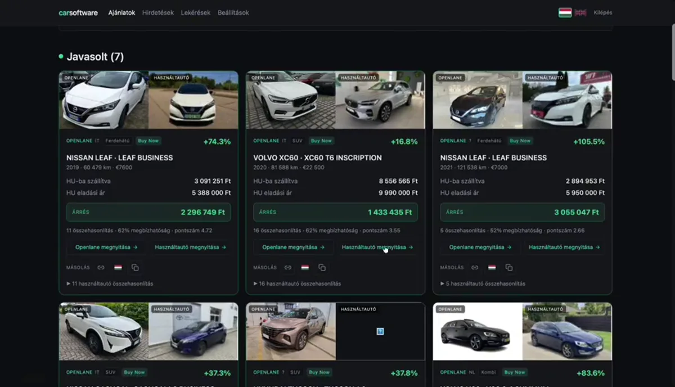The height and width of the screenshot is (387, 675).
Task: Switch language to English via UK flag
Action: tap(580, 12)
